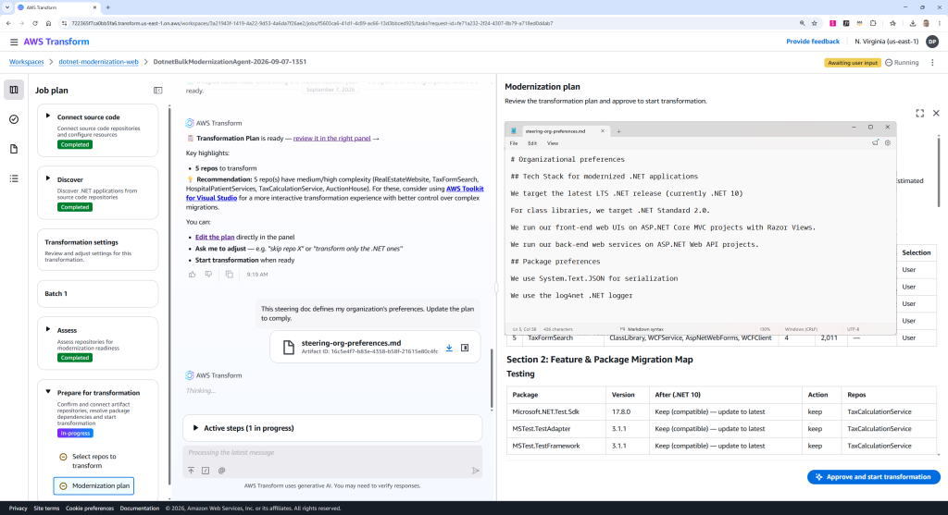Open the checkmark tasks sidebar icon
The image size is (948, 515).
pyautogui.click(x=14, y=119)
